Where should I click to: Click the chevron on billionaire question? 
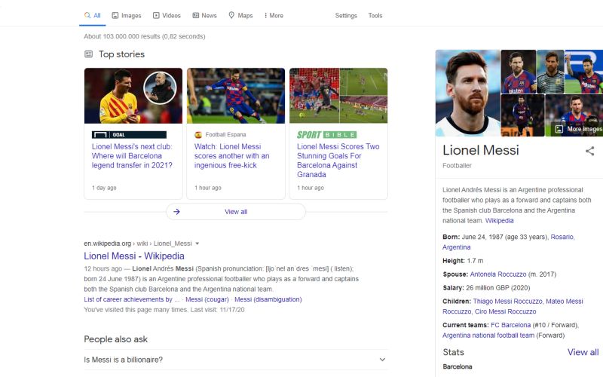coord(382,360)
